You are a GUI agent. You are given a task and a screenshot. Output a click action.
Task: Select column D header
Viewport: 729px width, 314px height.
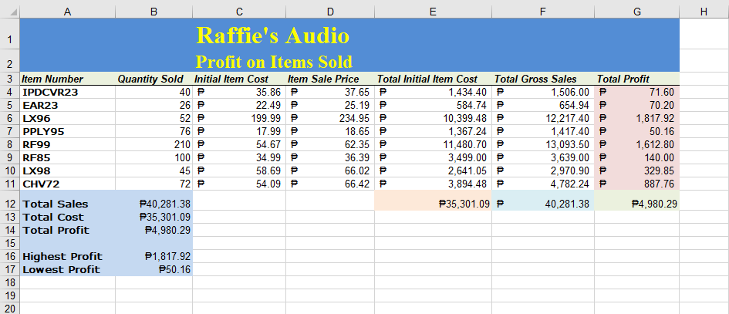pos(330,12)
